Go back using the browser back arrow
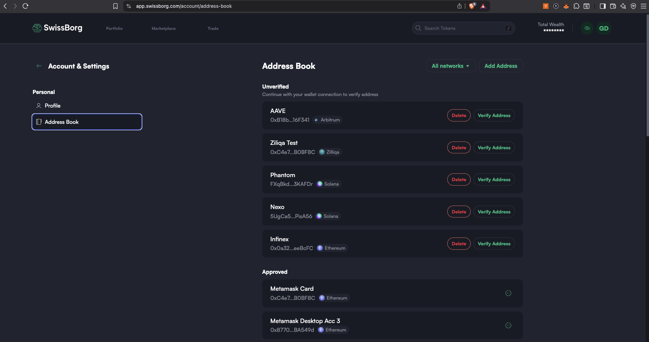Screen dimensions: 649x342 5,6
